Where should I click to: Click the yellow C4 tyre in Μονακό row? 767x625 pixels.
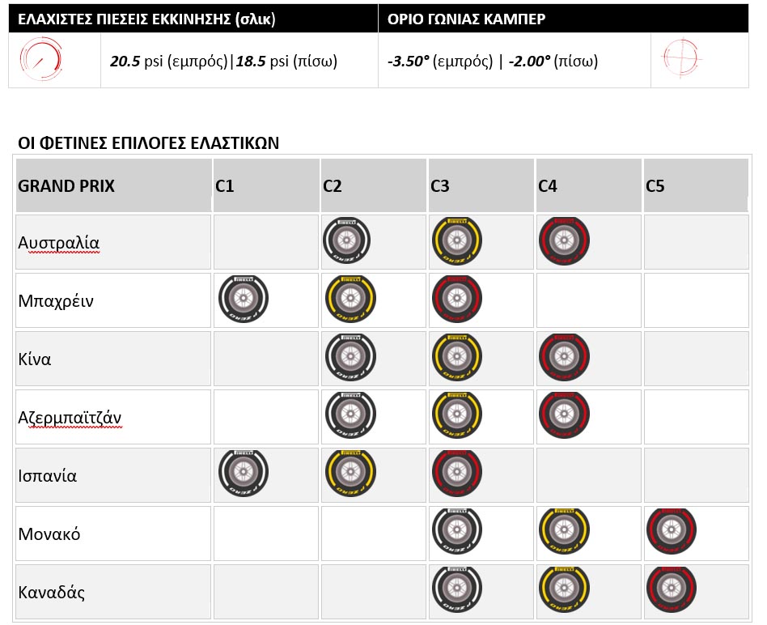pyautogui.click(x=563, y=532)
